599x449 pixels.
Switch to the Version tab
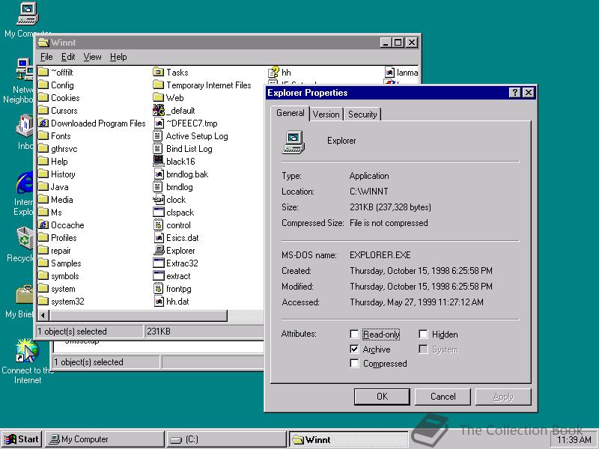tap(326, 114)
